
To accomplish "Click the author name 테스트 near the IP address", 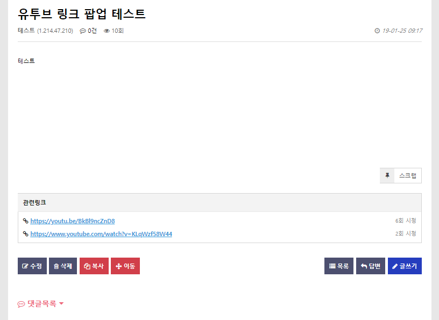I will pos(26,30).
